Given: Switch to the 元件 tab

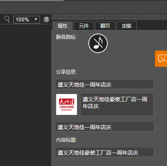Looking at the screenshot, I should pyautogui.click(x=84, y=26).
